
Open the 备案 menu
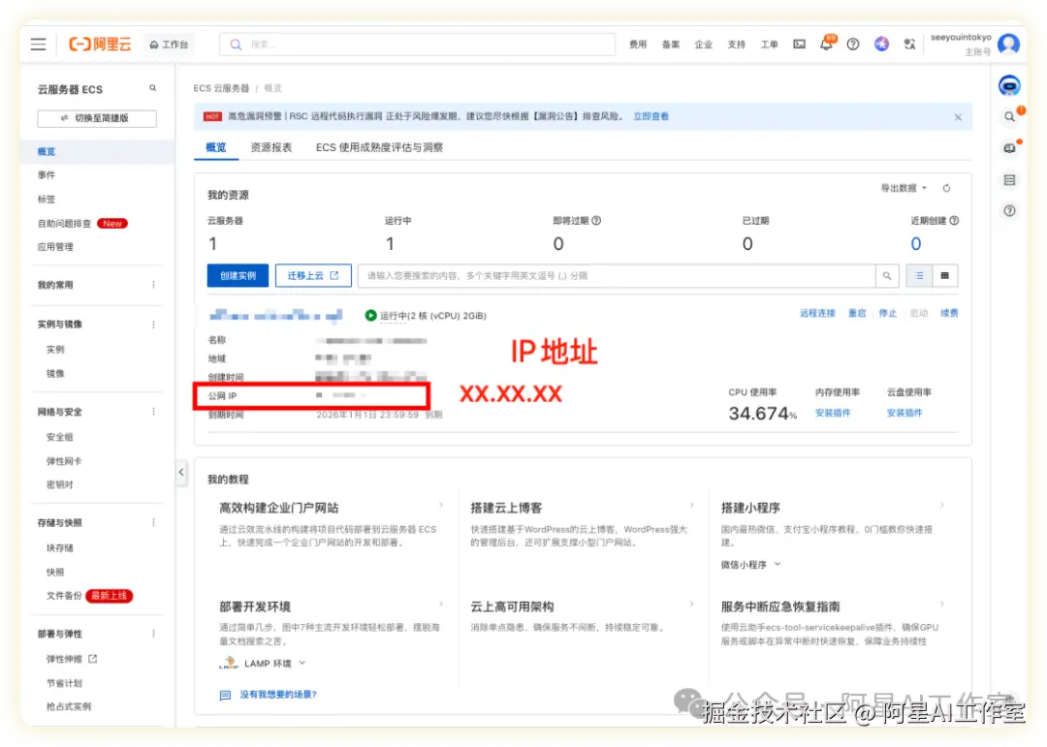(671, 44)
